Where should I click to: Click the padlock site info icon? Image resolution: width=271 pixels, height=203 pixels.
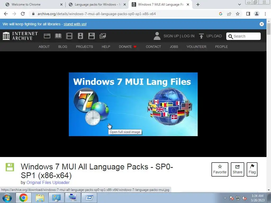pyautogui.click(x=33, y=14)
